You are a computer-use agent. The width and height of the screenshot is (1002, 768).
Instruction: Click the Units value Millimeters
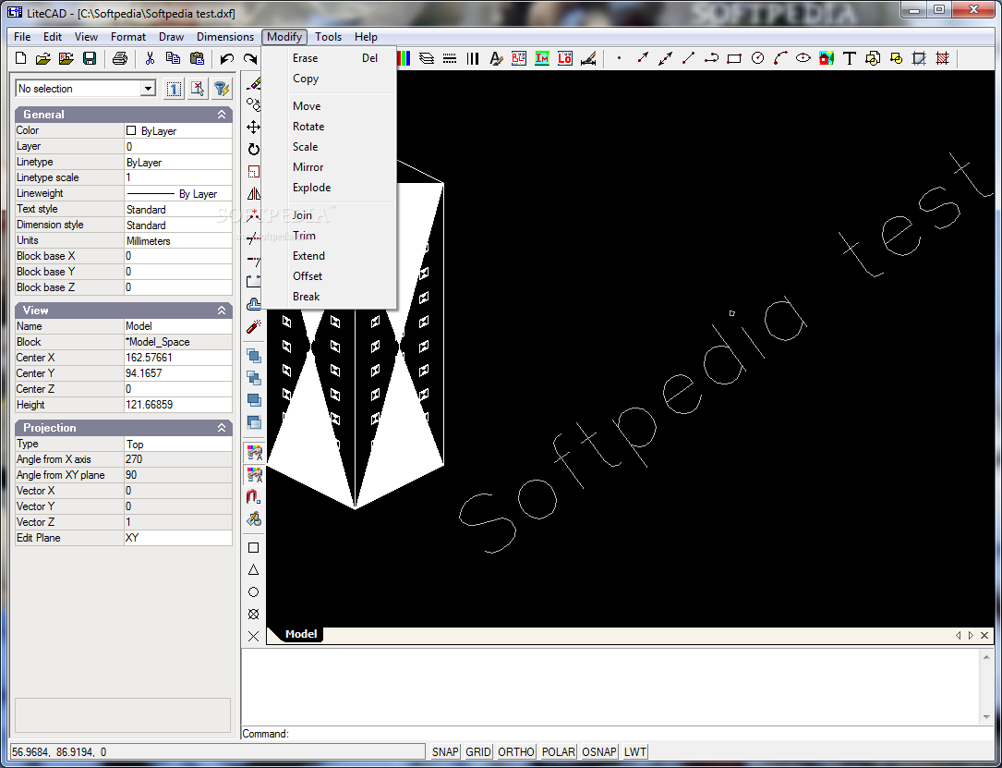click(x=177, y=240)
